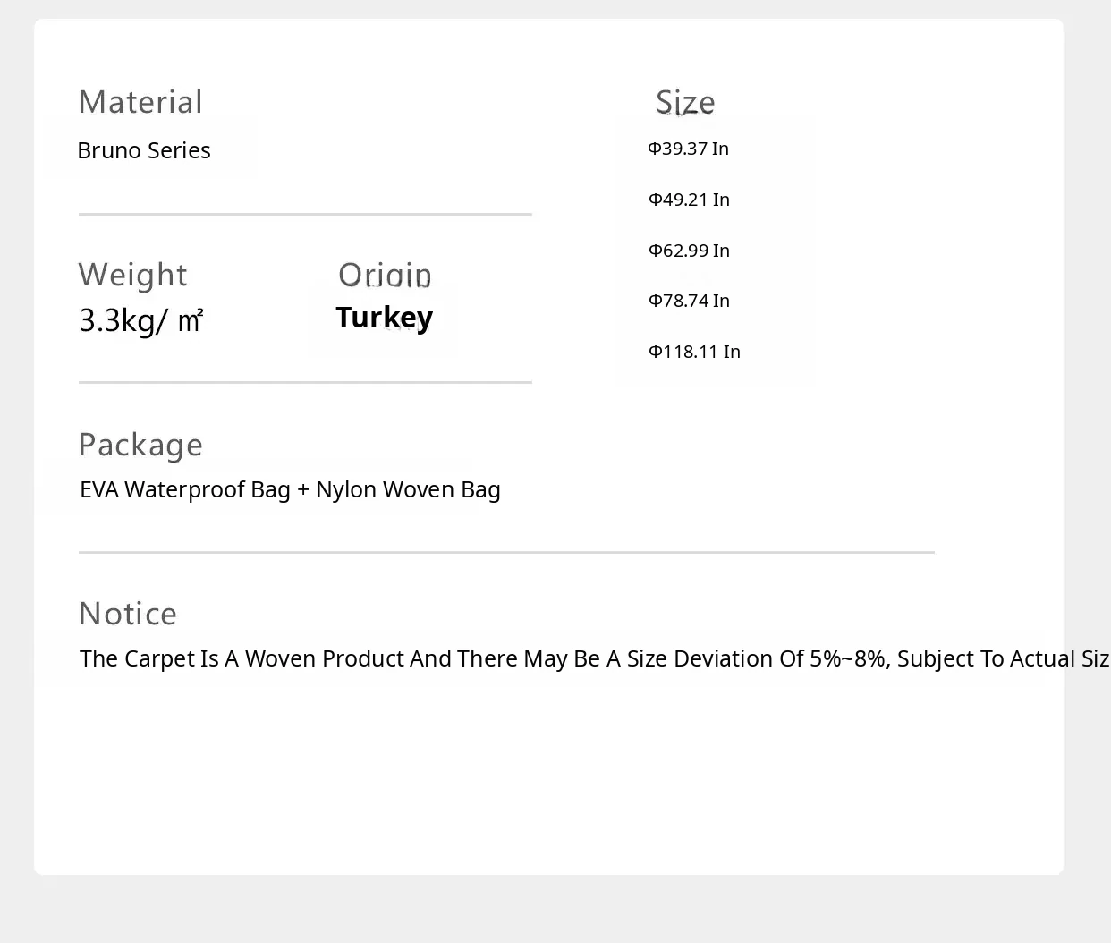Viewport: 1111px width, 943px height.
Task: Click the Origin heading
Action: pos(385,275)
